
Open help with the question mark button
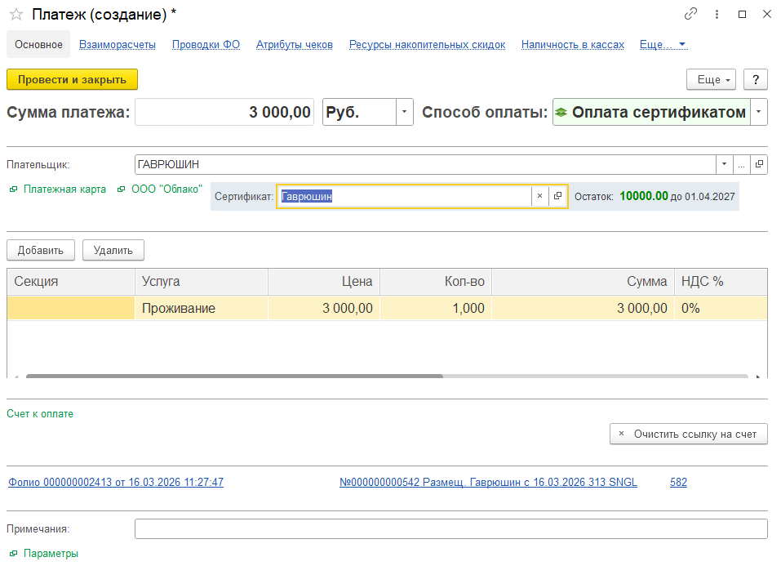pos(756,79)
